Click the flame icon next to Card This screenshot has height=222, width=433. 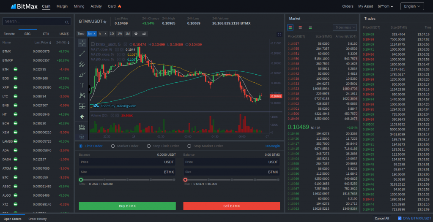120,6
